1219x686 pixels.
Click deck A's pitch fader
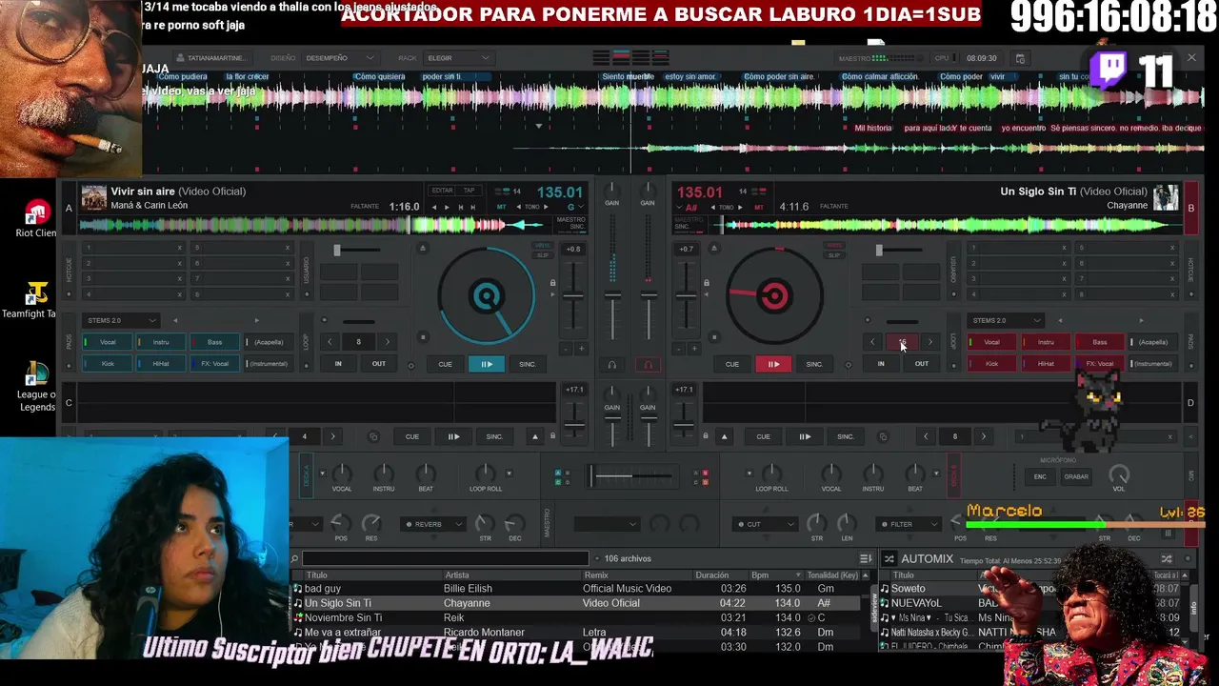(x=573, y=296)
